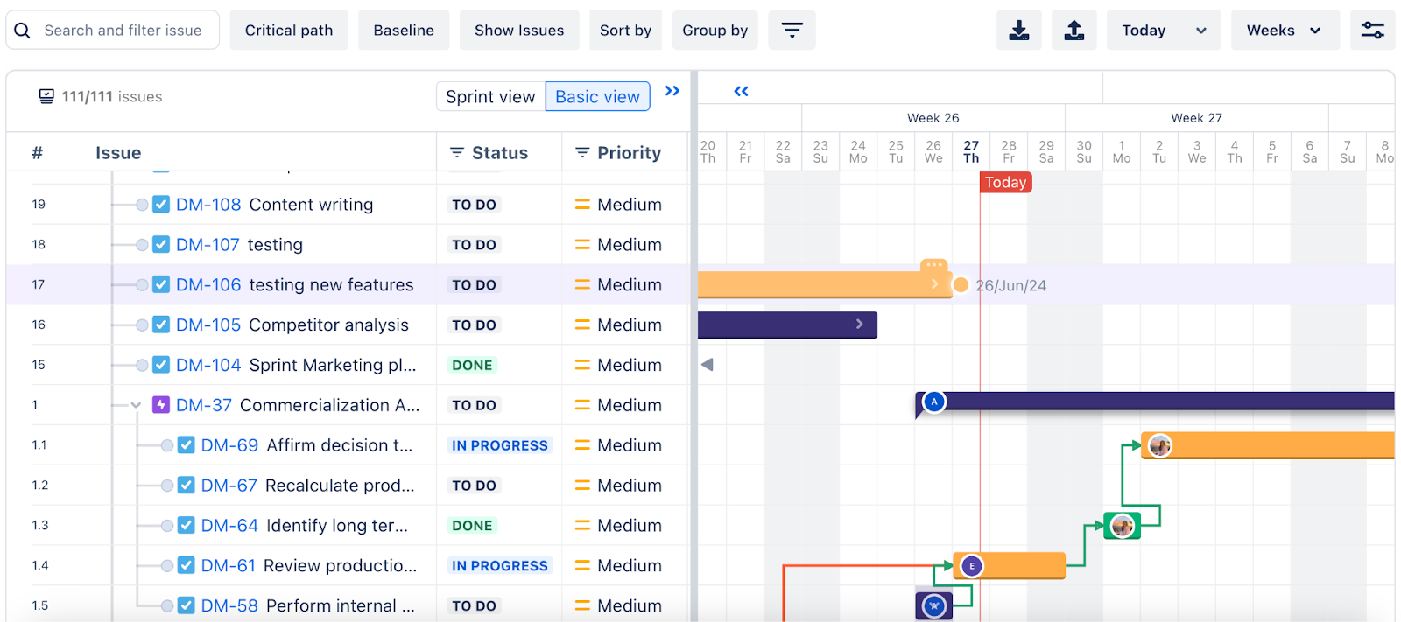Image resolution: width=1401 pixels, height=622 pixels.
Task: Click the three-dot handle on DM-106 bar
Action: coord(933,264)
